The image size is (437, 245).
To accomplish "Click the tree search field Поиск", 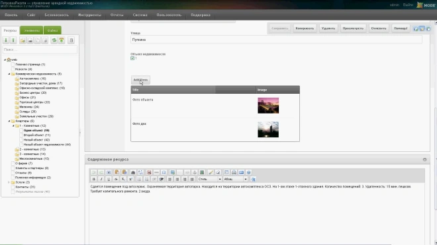I will (40, 50).
